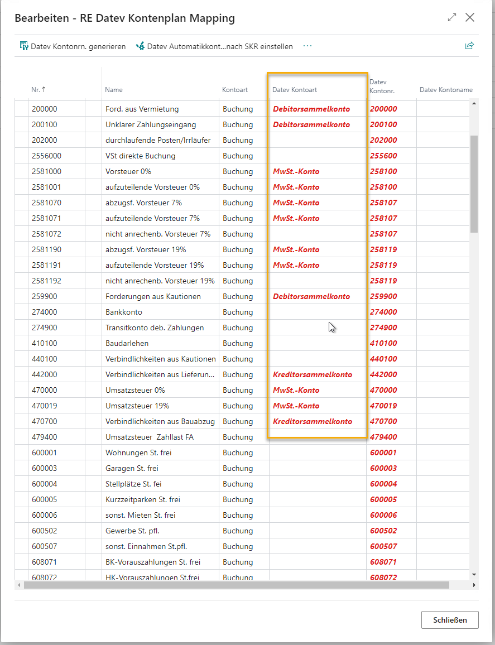Click the share icon in toolbar
This screenshot has width=495, height=645.
[x=469, y=46]
